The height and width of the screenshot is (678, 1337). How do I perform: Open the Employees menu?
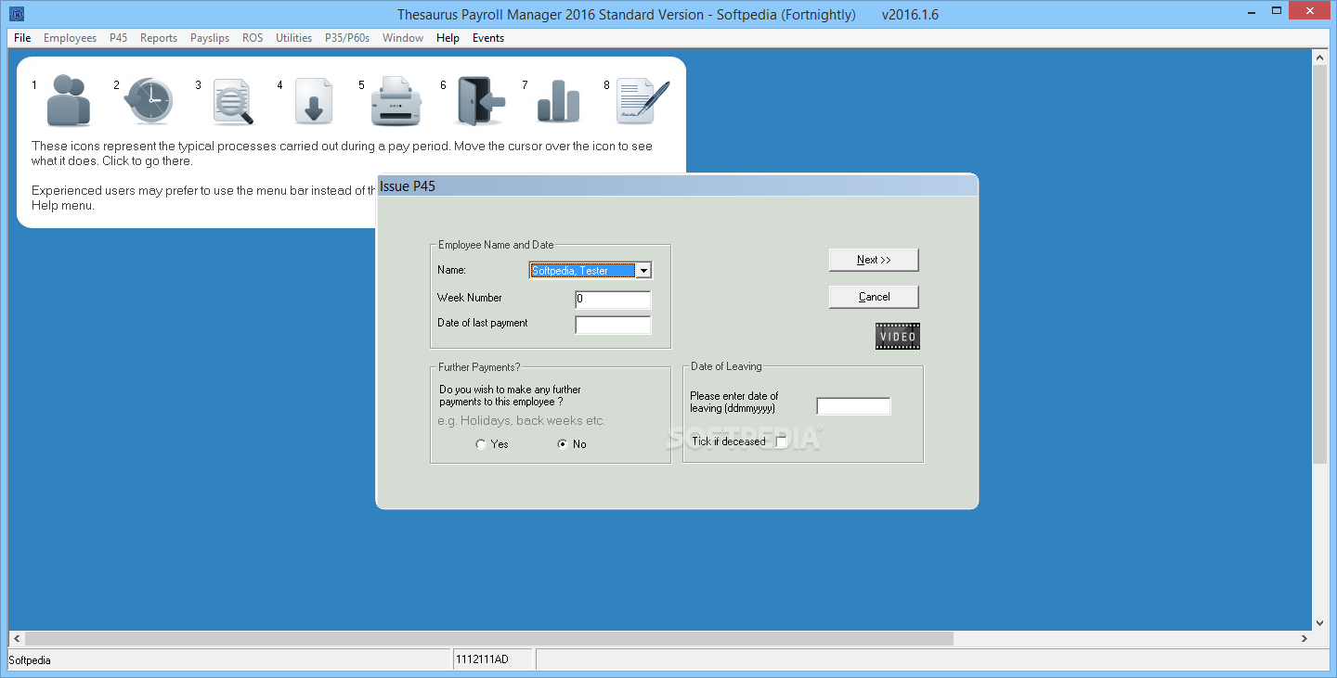click(x=70, y=38)
